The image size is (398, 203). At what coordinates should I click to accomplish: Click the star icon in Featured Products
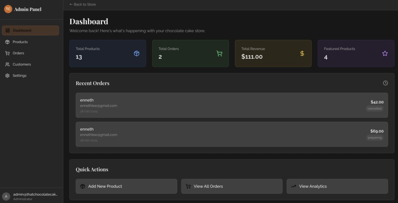click(385, 53)
